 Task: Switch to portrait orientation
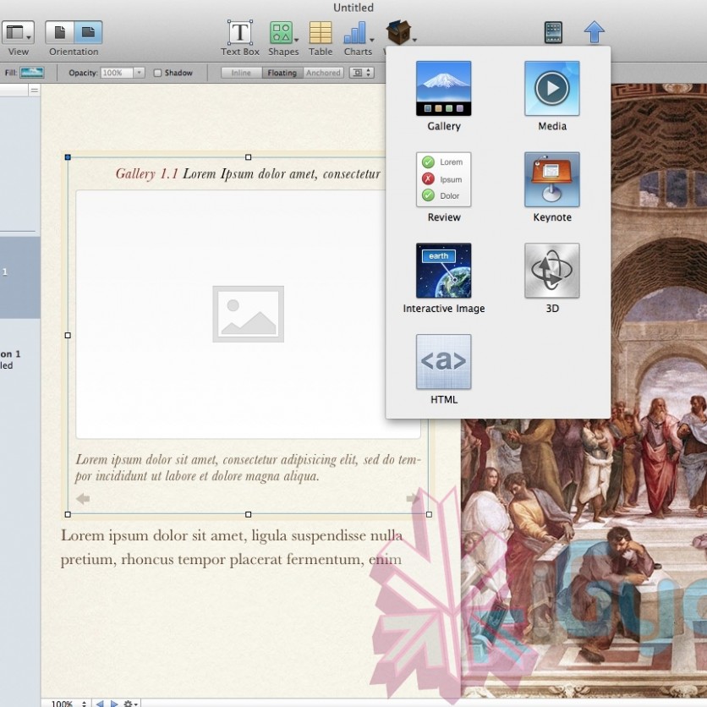[x=60, y=33]
